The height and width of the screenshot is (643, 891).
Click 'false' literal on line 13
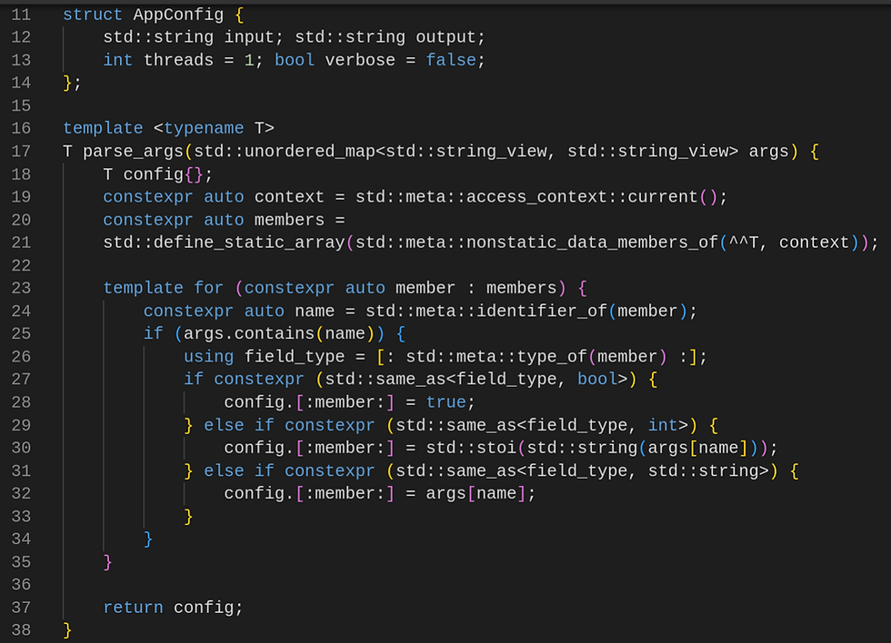pos(451,60)
